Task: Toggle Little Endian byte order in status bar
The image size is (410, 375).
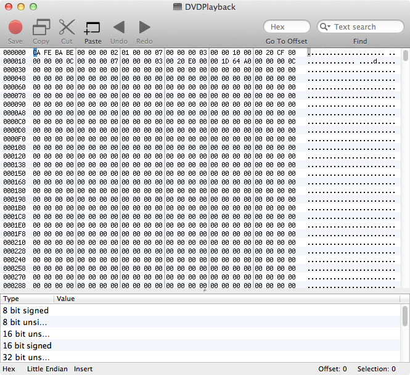Action: tap(46, 369)
